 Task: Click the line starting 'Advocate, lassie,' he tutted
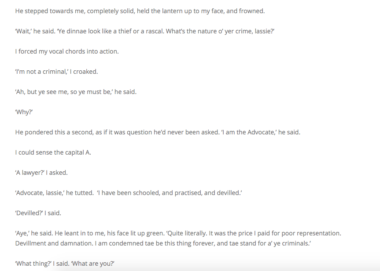coord(128,193)
